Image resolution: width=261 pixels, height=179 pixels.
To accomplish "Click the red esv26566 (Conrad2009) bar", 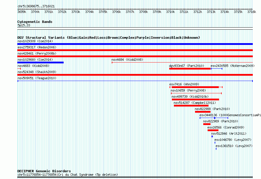I will [213, 130].
